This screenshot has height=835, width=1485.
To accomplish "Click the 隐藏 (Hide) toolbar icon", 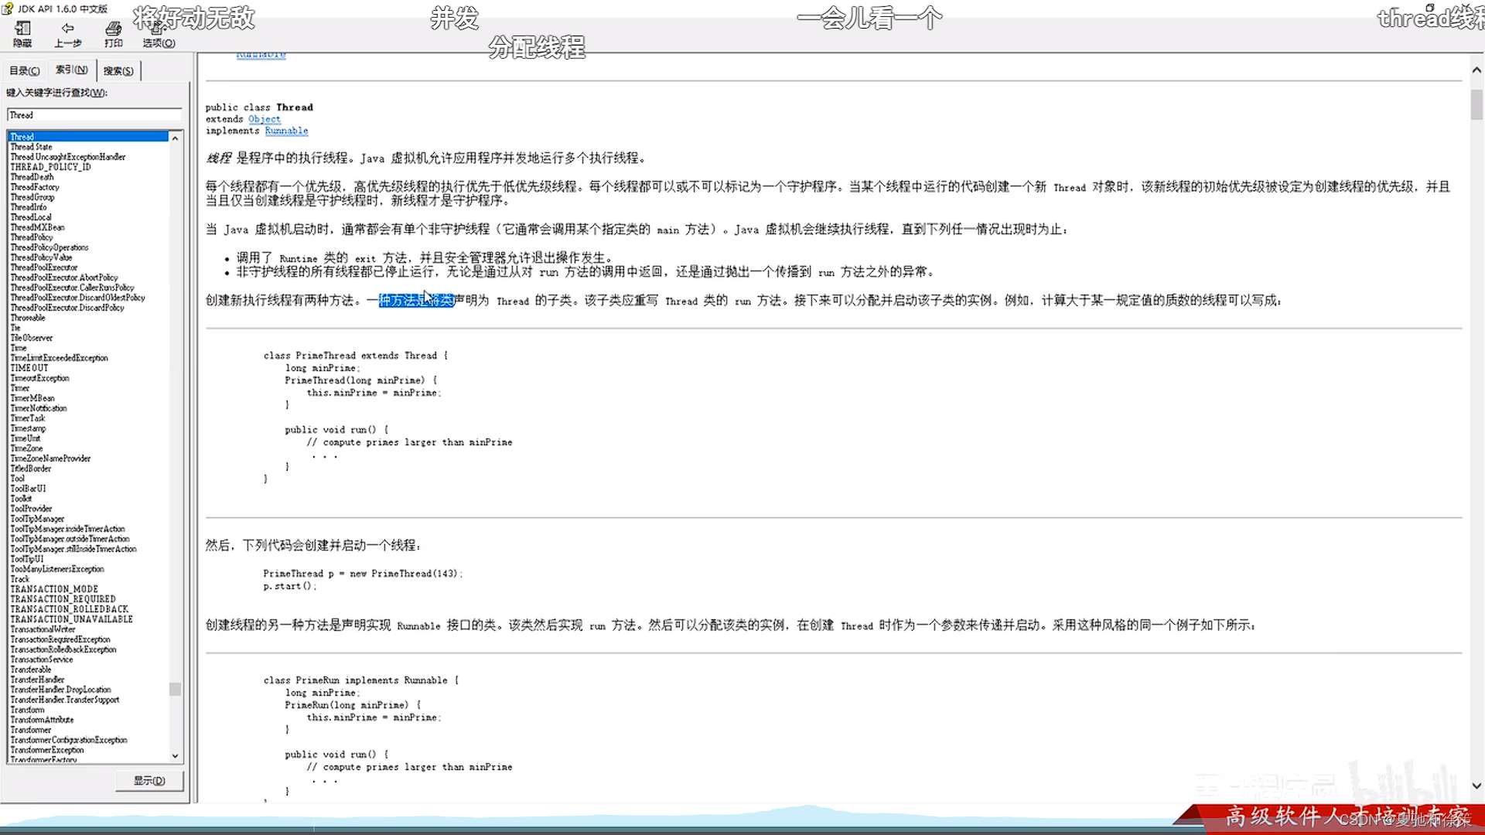I will [x=22, y=29].
